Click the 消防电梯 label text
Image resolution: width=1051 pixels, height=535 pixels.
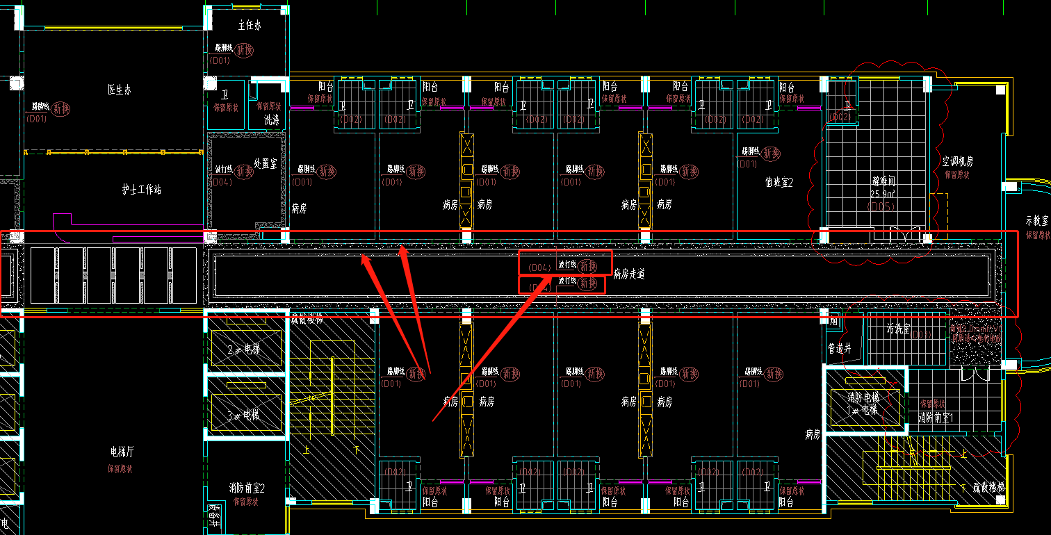pos(863,398)
